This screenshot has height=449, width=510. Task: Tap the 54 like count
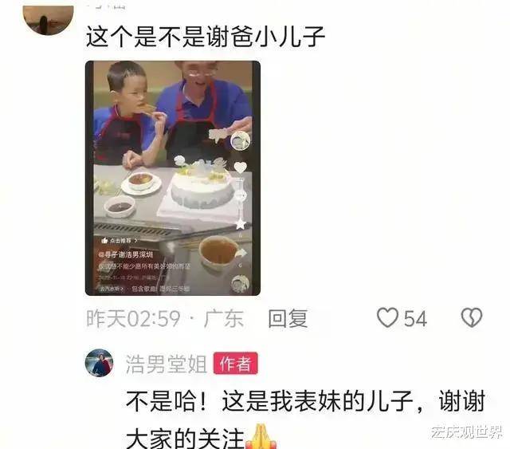415,319
